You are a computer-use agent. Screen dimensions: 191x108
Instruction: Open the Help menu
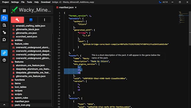tap(37, 2)
